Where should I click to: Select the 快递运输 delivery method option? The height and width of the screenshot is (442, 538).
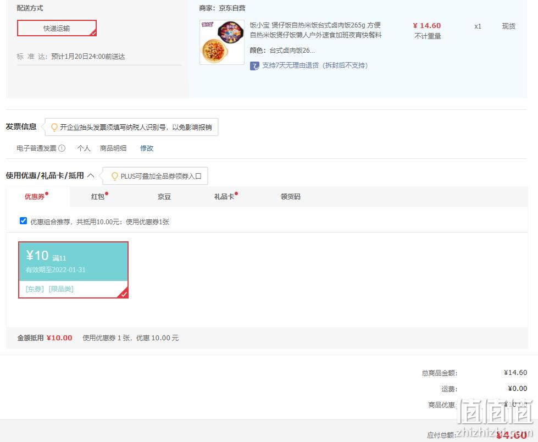[x=57, y=28]
